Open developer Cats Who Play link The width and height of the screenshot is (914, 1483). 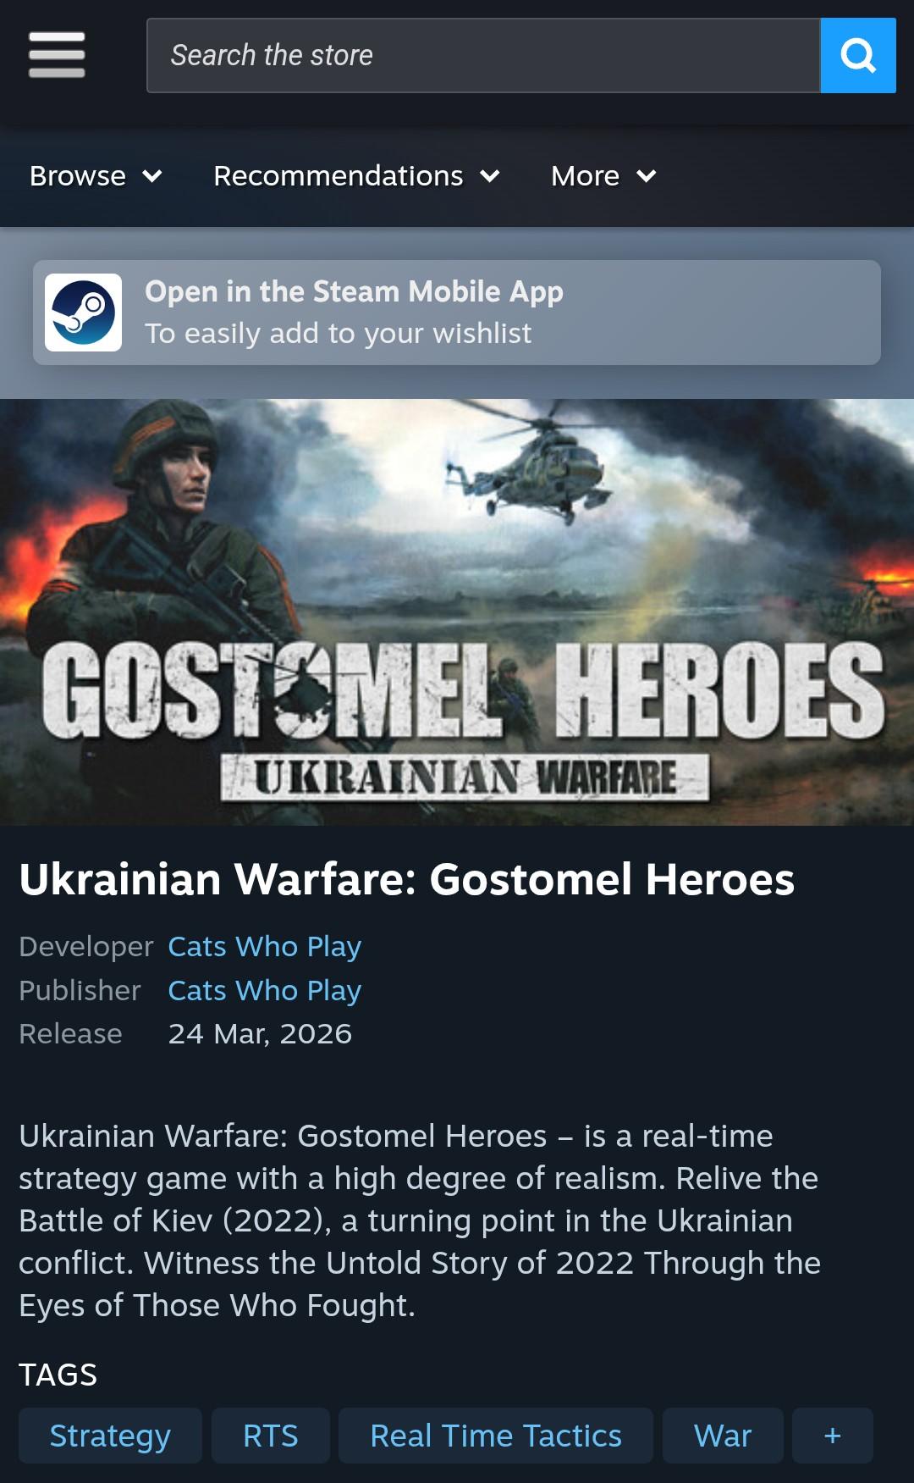(265, 946)
